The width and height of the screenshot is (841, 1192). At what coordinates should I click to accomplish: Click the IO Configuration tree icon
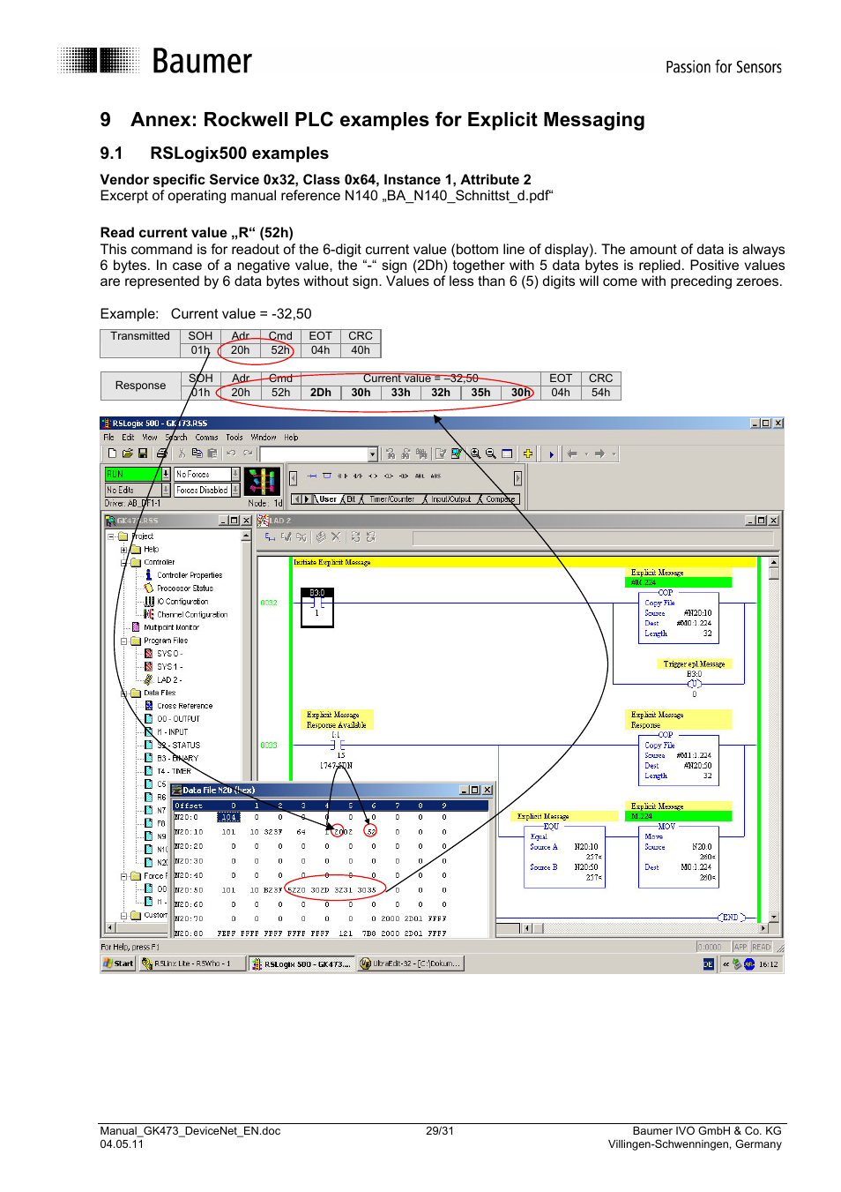(x=149, y=601)
